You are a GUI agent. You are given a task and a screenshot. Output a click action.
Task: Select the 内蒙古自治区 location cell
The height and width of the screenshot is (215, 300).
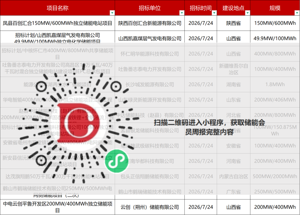(233, 176)
